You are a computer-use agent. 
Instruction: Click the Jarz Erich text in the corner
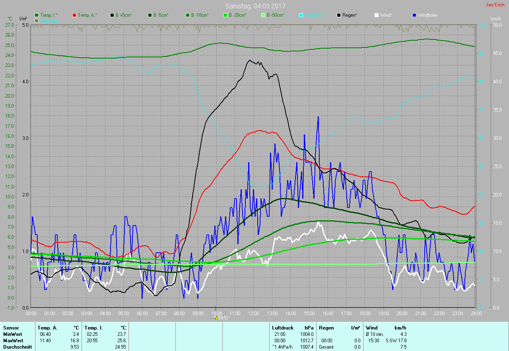pos(495,5)
